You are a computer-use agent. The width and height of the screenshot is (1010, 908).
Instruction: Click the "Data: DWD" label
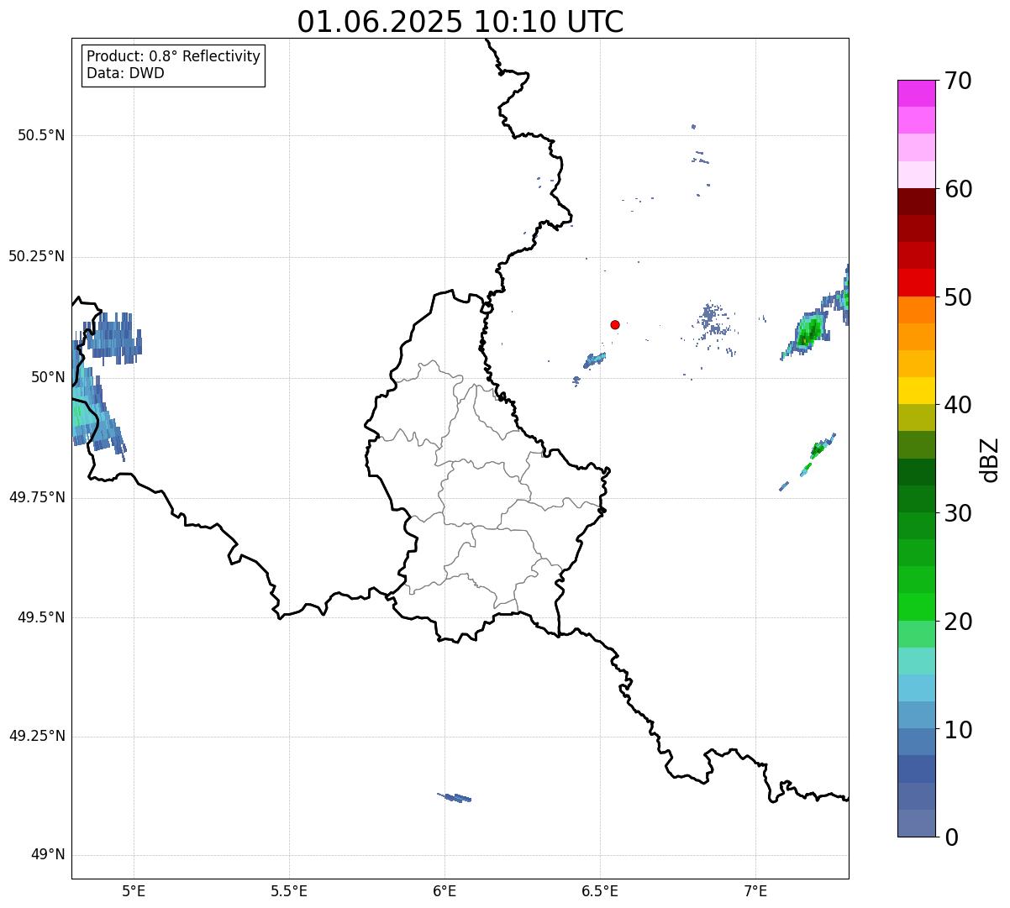125,73
